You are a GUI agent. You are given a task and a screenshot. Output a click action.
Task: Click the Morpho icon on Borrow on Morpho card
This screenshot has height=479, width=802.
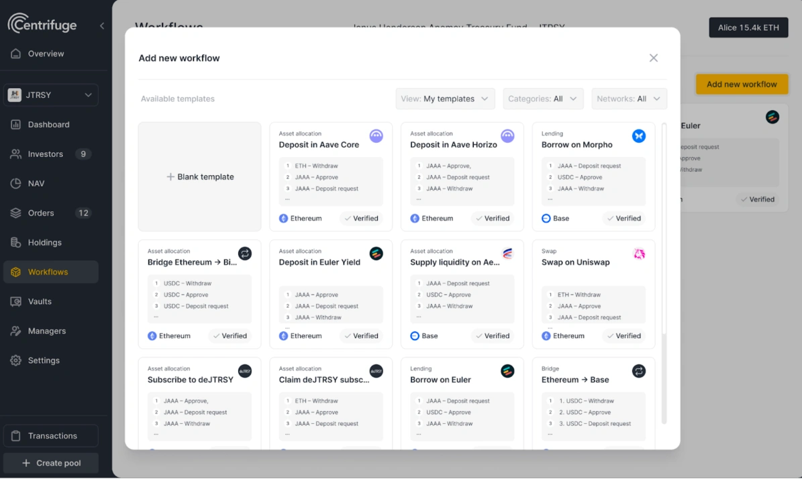click(x=639, y=136)
